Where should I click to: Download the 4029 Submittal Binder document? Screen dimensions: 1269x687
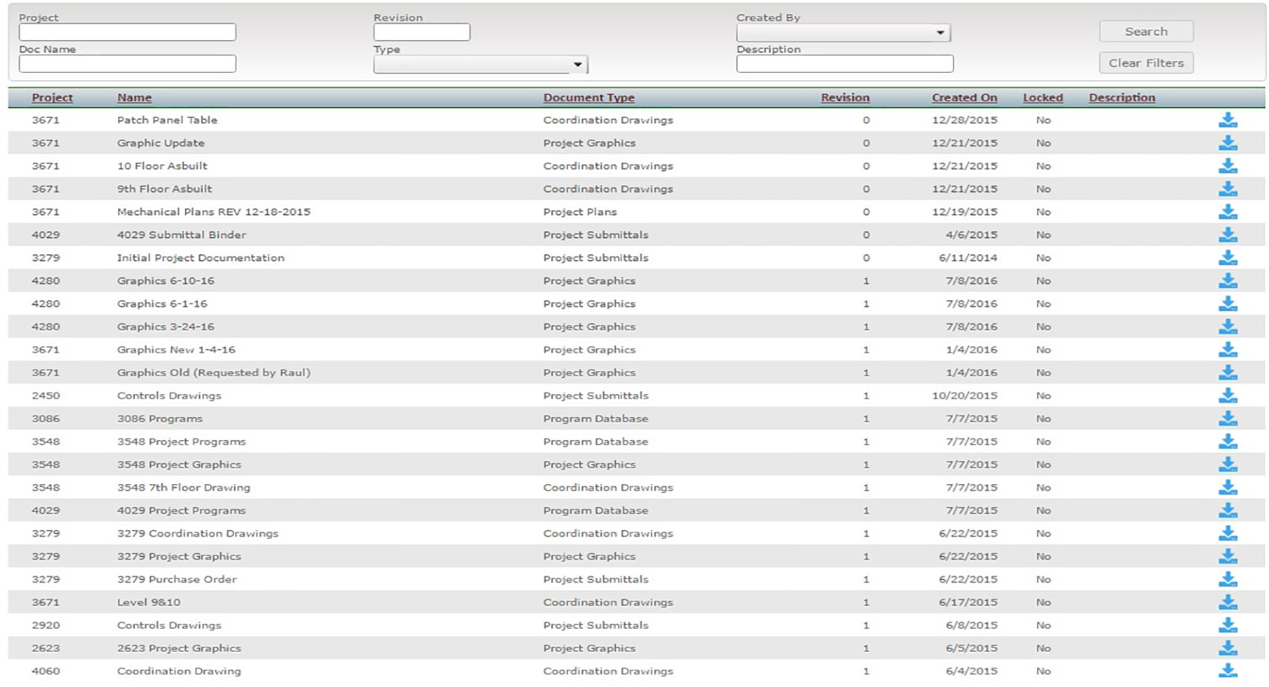coord(1227,235)
